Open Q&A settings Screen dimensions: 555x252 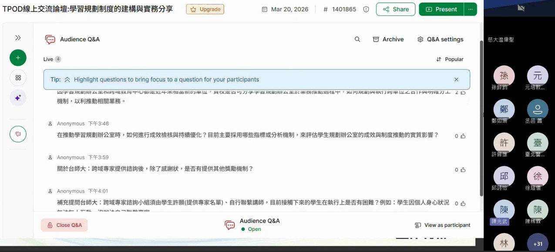440,39
